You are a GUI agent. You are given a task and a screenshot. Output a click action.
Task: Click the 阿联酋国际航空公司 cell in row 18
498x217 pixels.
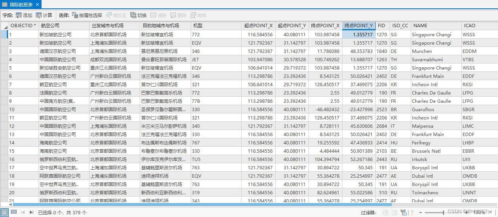(63, 176)
